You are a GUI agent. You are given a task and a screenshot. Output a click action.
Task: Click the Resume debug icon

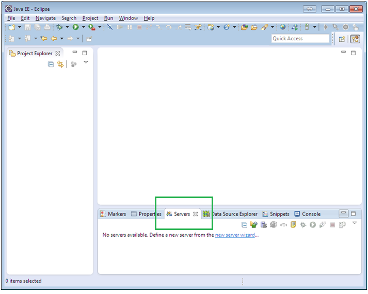[120, 27]
